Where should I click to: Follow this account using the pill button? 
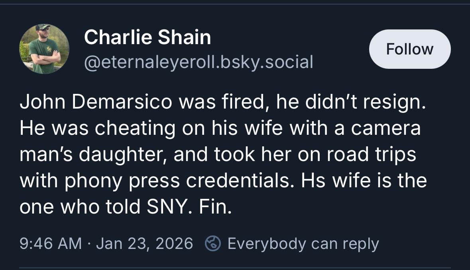[410, 49]
